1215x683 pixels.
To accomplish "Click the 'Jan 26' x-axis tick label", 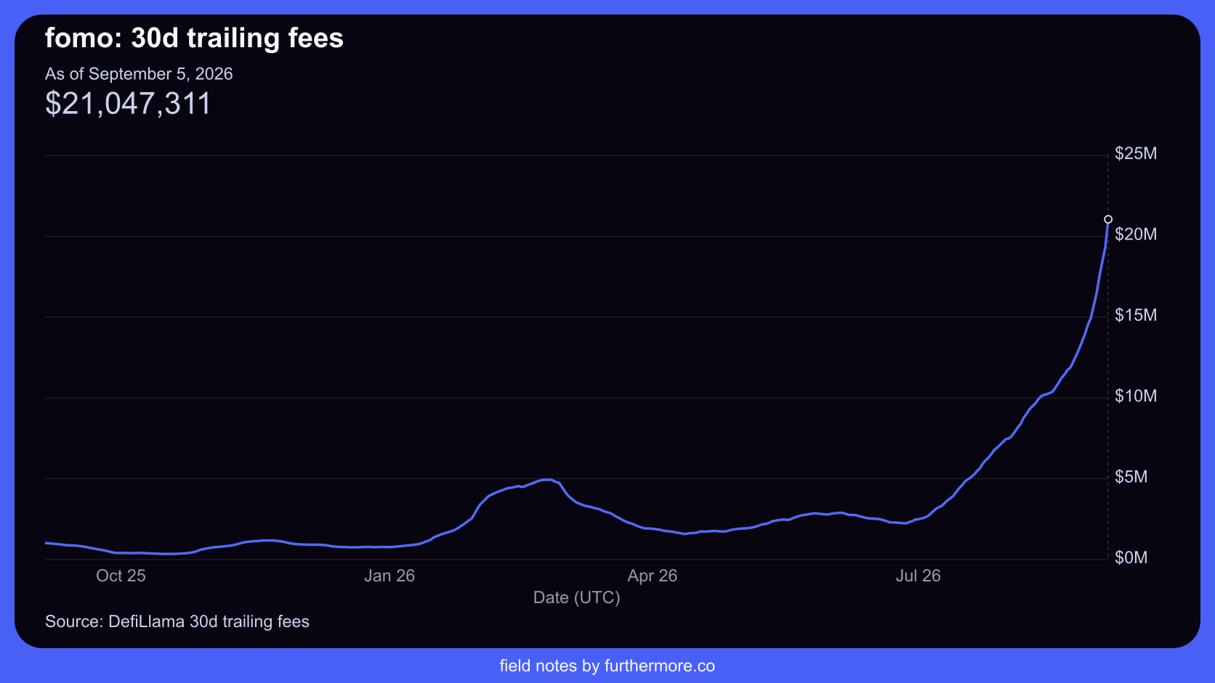I will click(x=389, y=576).
